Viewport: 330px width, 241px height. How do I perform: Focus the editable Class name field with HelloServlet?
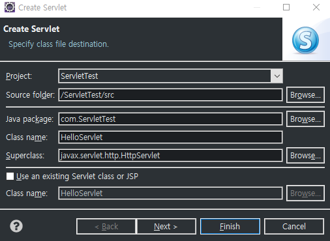point(170,137)
